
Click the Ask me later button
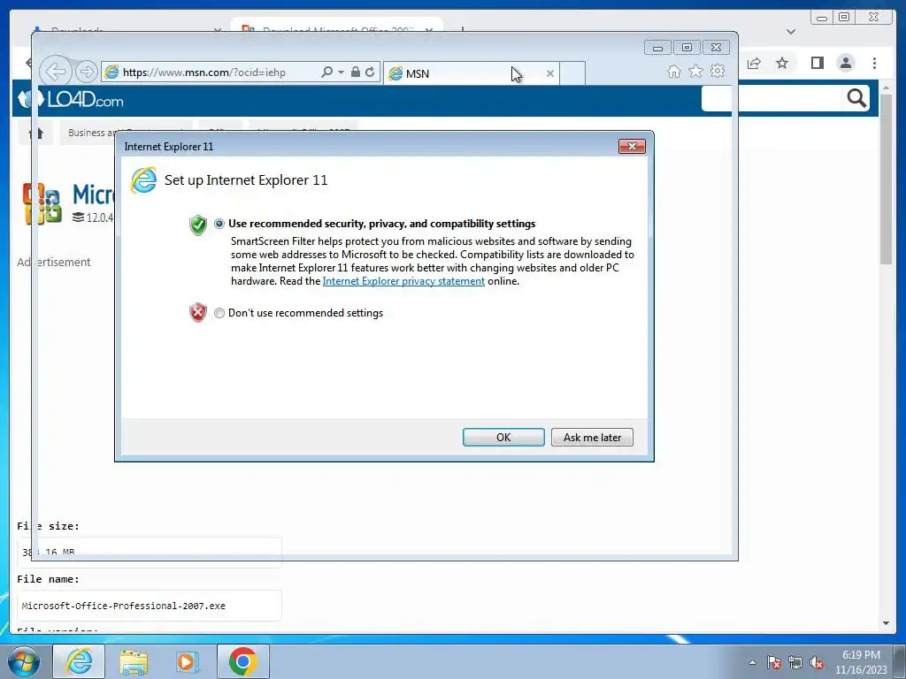(592, 437)
